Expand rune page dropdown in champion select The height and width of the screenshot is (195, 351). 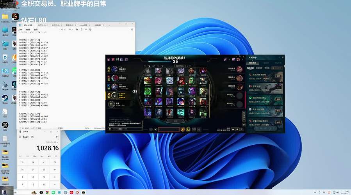[x=169, y=129]
